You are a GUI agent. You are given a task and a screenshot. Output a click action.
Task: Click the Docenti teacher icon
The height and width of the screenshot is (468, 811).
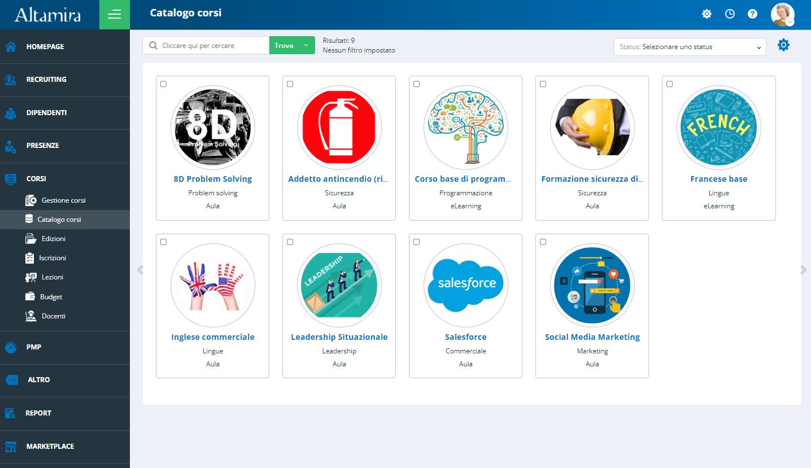(31, 316)
